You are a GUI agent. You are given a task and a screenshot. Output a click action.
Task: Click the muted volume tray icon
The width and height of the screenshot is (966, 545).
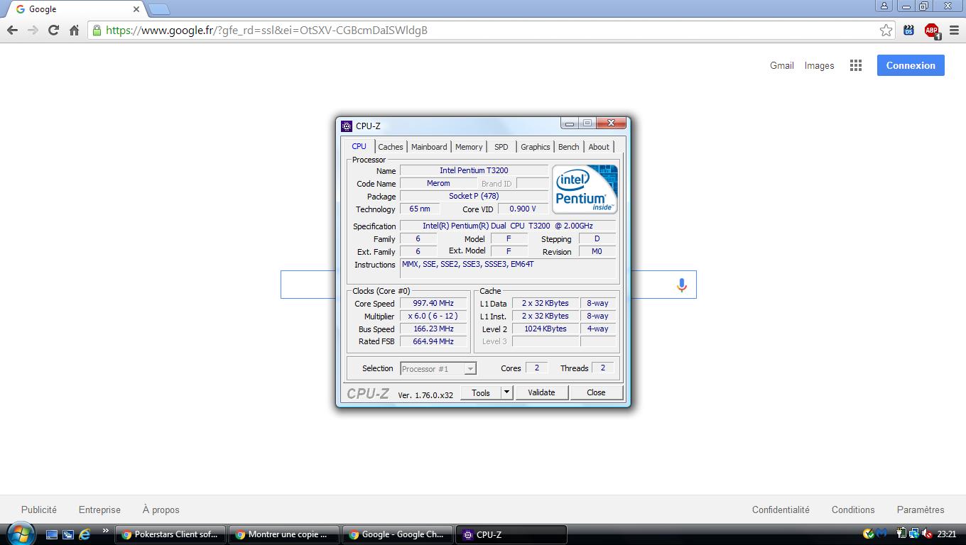[x=926, y=534]
